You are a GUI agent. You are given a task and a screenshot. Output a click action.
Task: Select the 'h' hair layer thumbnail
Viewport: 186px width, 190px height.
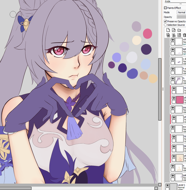coord(179,80)
